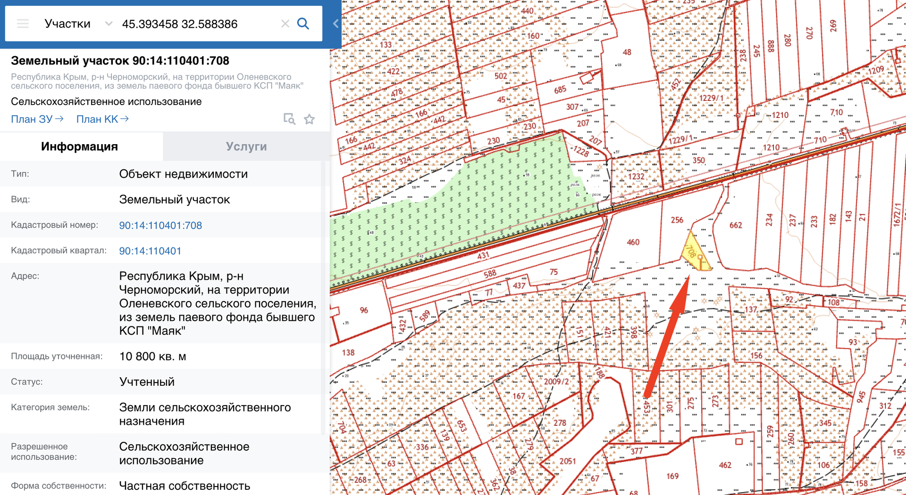Select parcel 662 on the map
Image resolution: width=906 pixels, height=495 pixels.
pyautogui.click(x=736, y=225)
